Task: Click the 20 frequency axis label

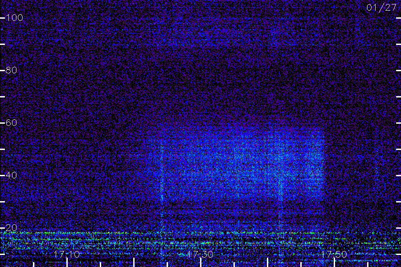Action: click(x=11, y=228)
